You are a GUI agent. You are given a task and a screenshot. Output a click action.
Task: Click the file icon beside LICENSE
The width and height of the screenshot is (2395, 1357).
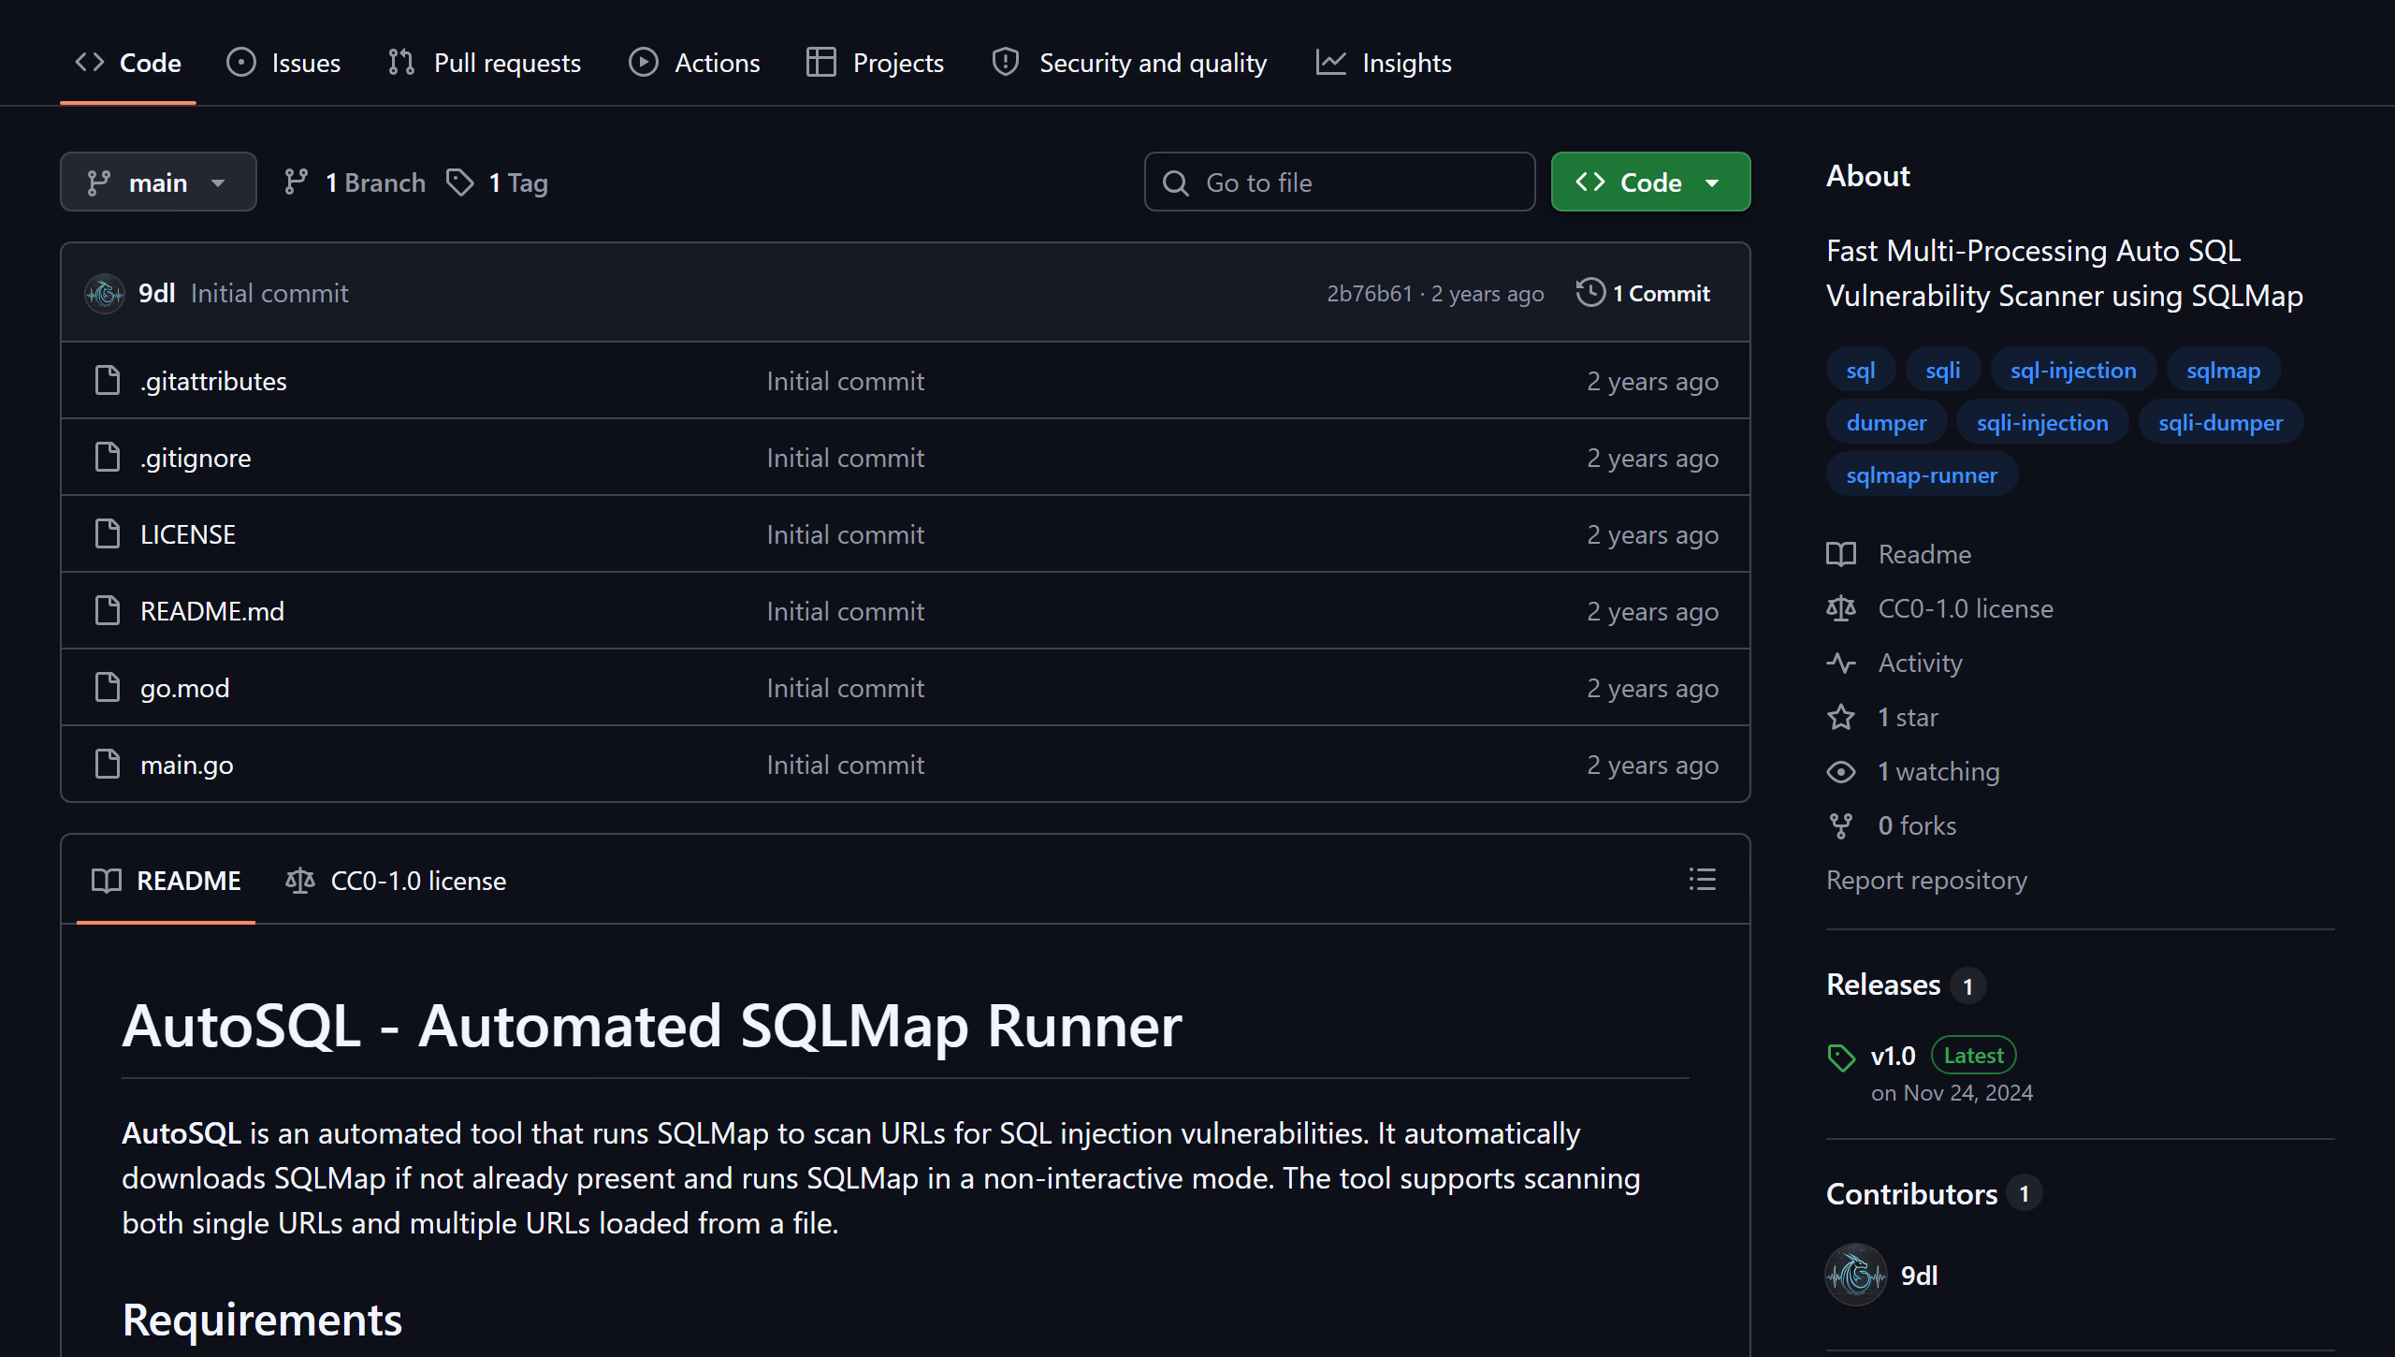pos(109,534)
